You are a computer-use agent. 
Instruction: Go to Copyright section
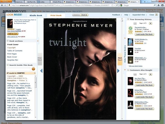point(11,48)
